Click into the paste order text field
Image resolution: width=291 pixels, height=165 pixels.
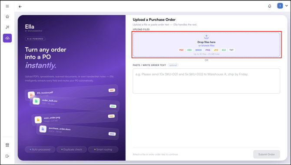[x=206, y=81]
